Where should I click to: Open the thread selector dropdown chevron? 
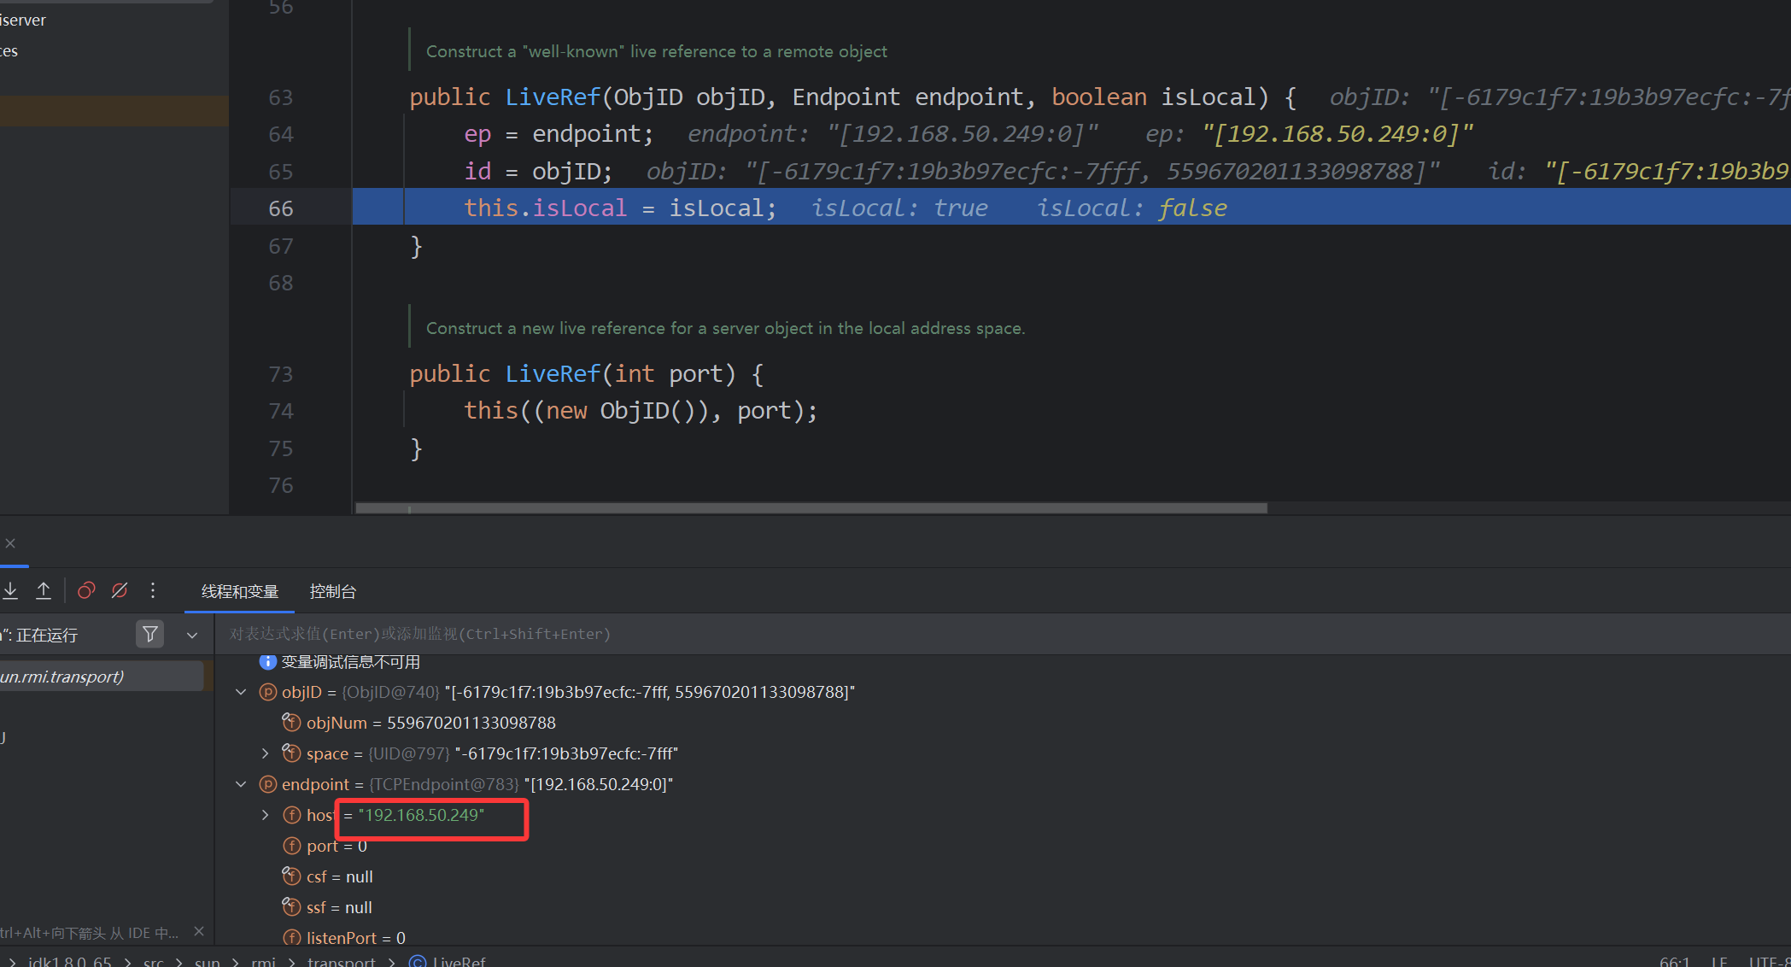point(192,635)
